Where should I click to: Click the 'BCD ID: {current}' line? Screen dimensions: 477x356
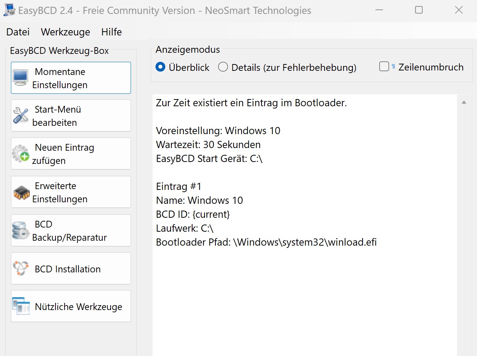click(193, 214)
